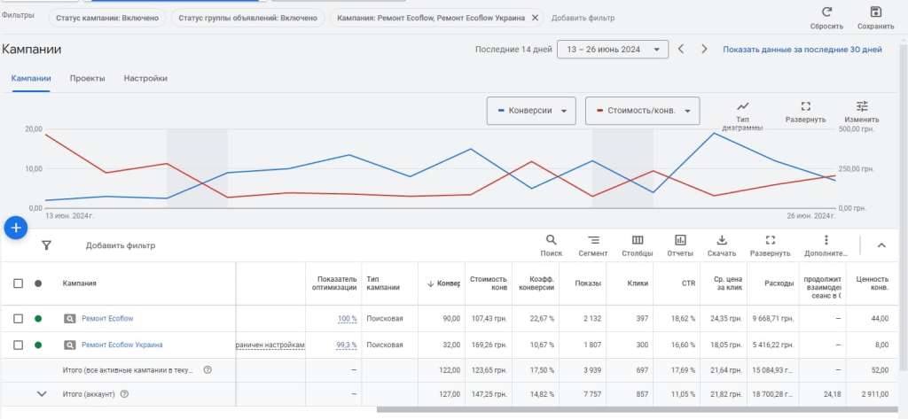Viewport: 908px width, 419px height.
Task: Expand table with Развернуть icon in toolbar
Action: [770, 240]
